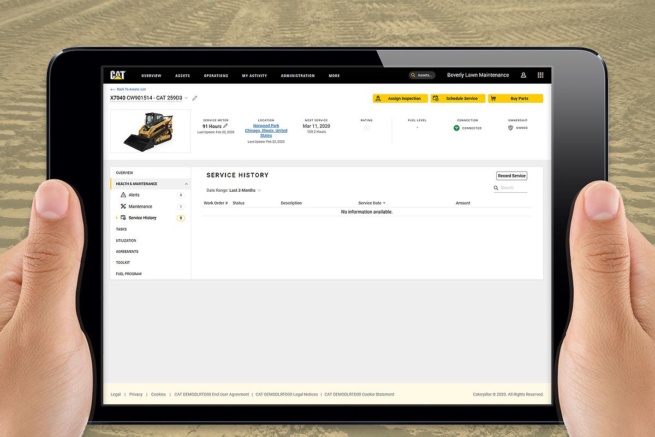655x437 pixels.
Task: Click the skid loader asset thumbnail
Action: pos(150,131)
